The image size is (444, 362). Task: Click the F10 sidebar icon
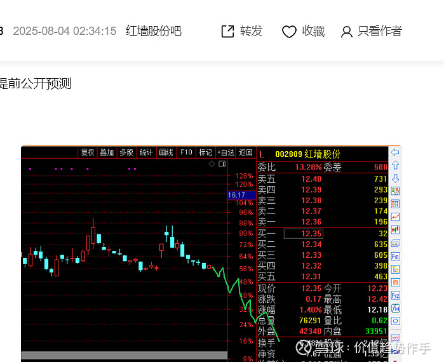pos(395,257)
